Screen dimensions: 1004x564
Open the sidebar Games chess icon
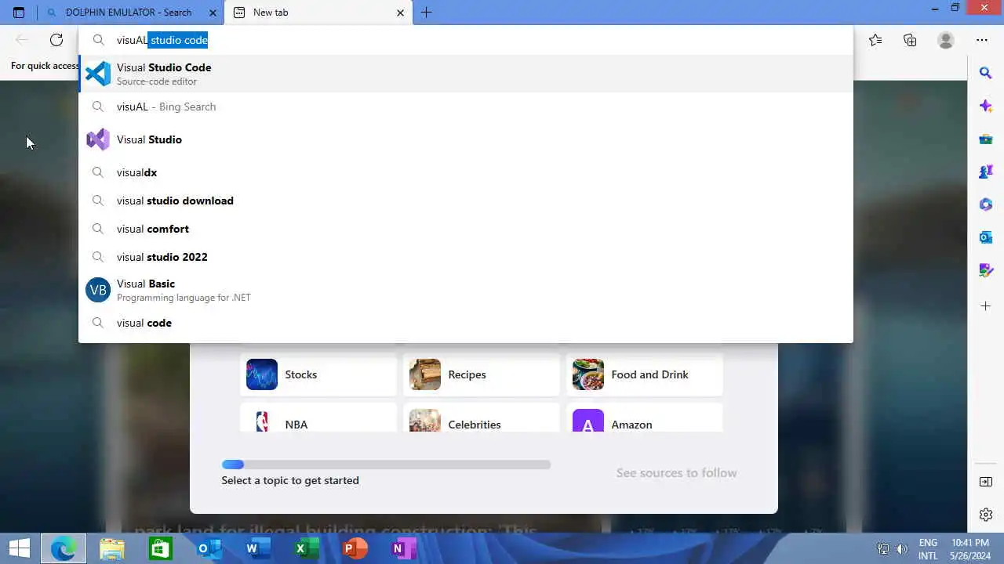coord(986,172)
